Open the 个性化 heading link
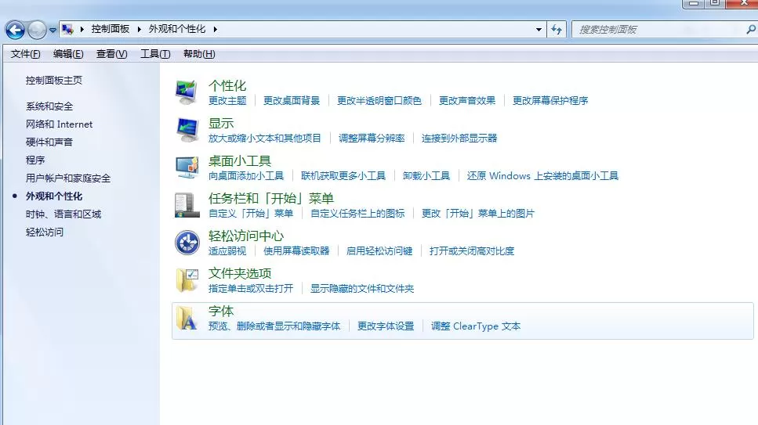The height and width of the screenshot is (425, 758). [x=227, y=86]
